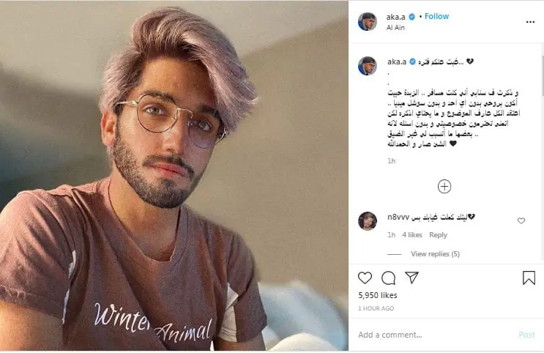Viewport: 544px width, 353px height.
Task: Post the comment with Post button
Action: pyautogui.click(x=526, y=335)
